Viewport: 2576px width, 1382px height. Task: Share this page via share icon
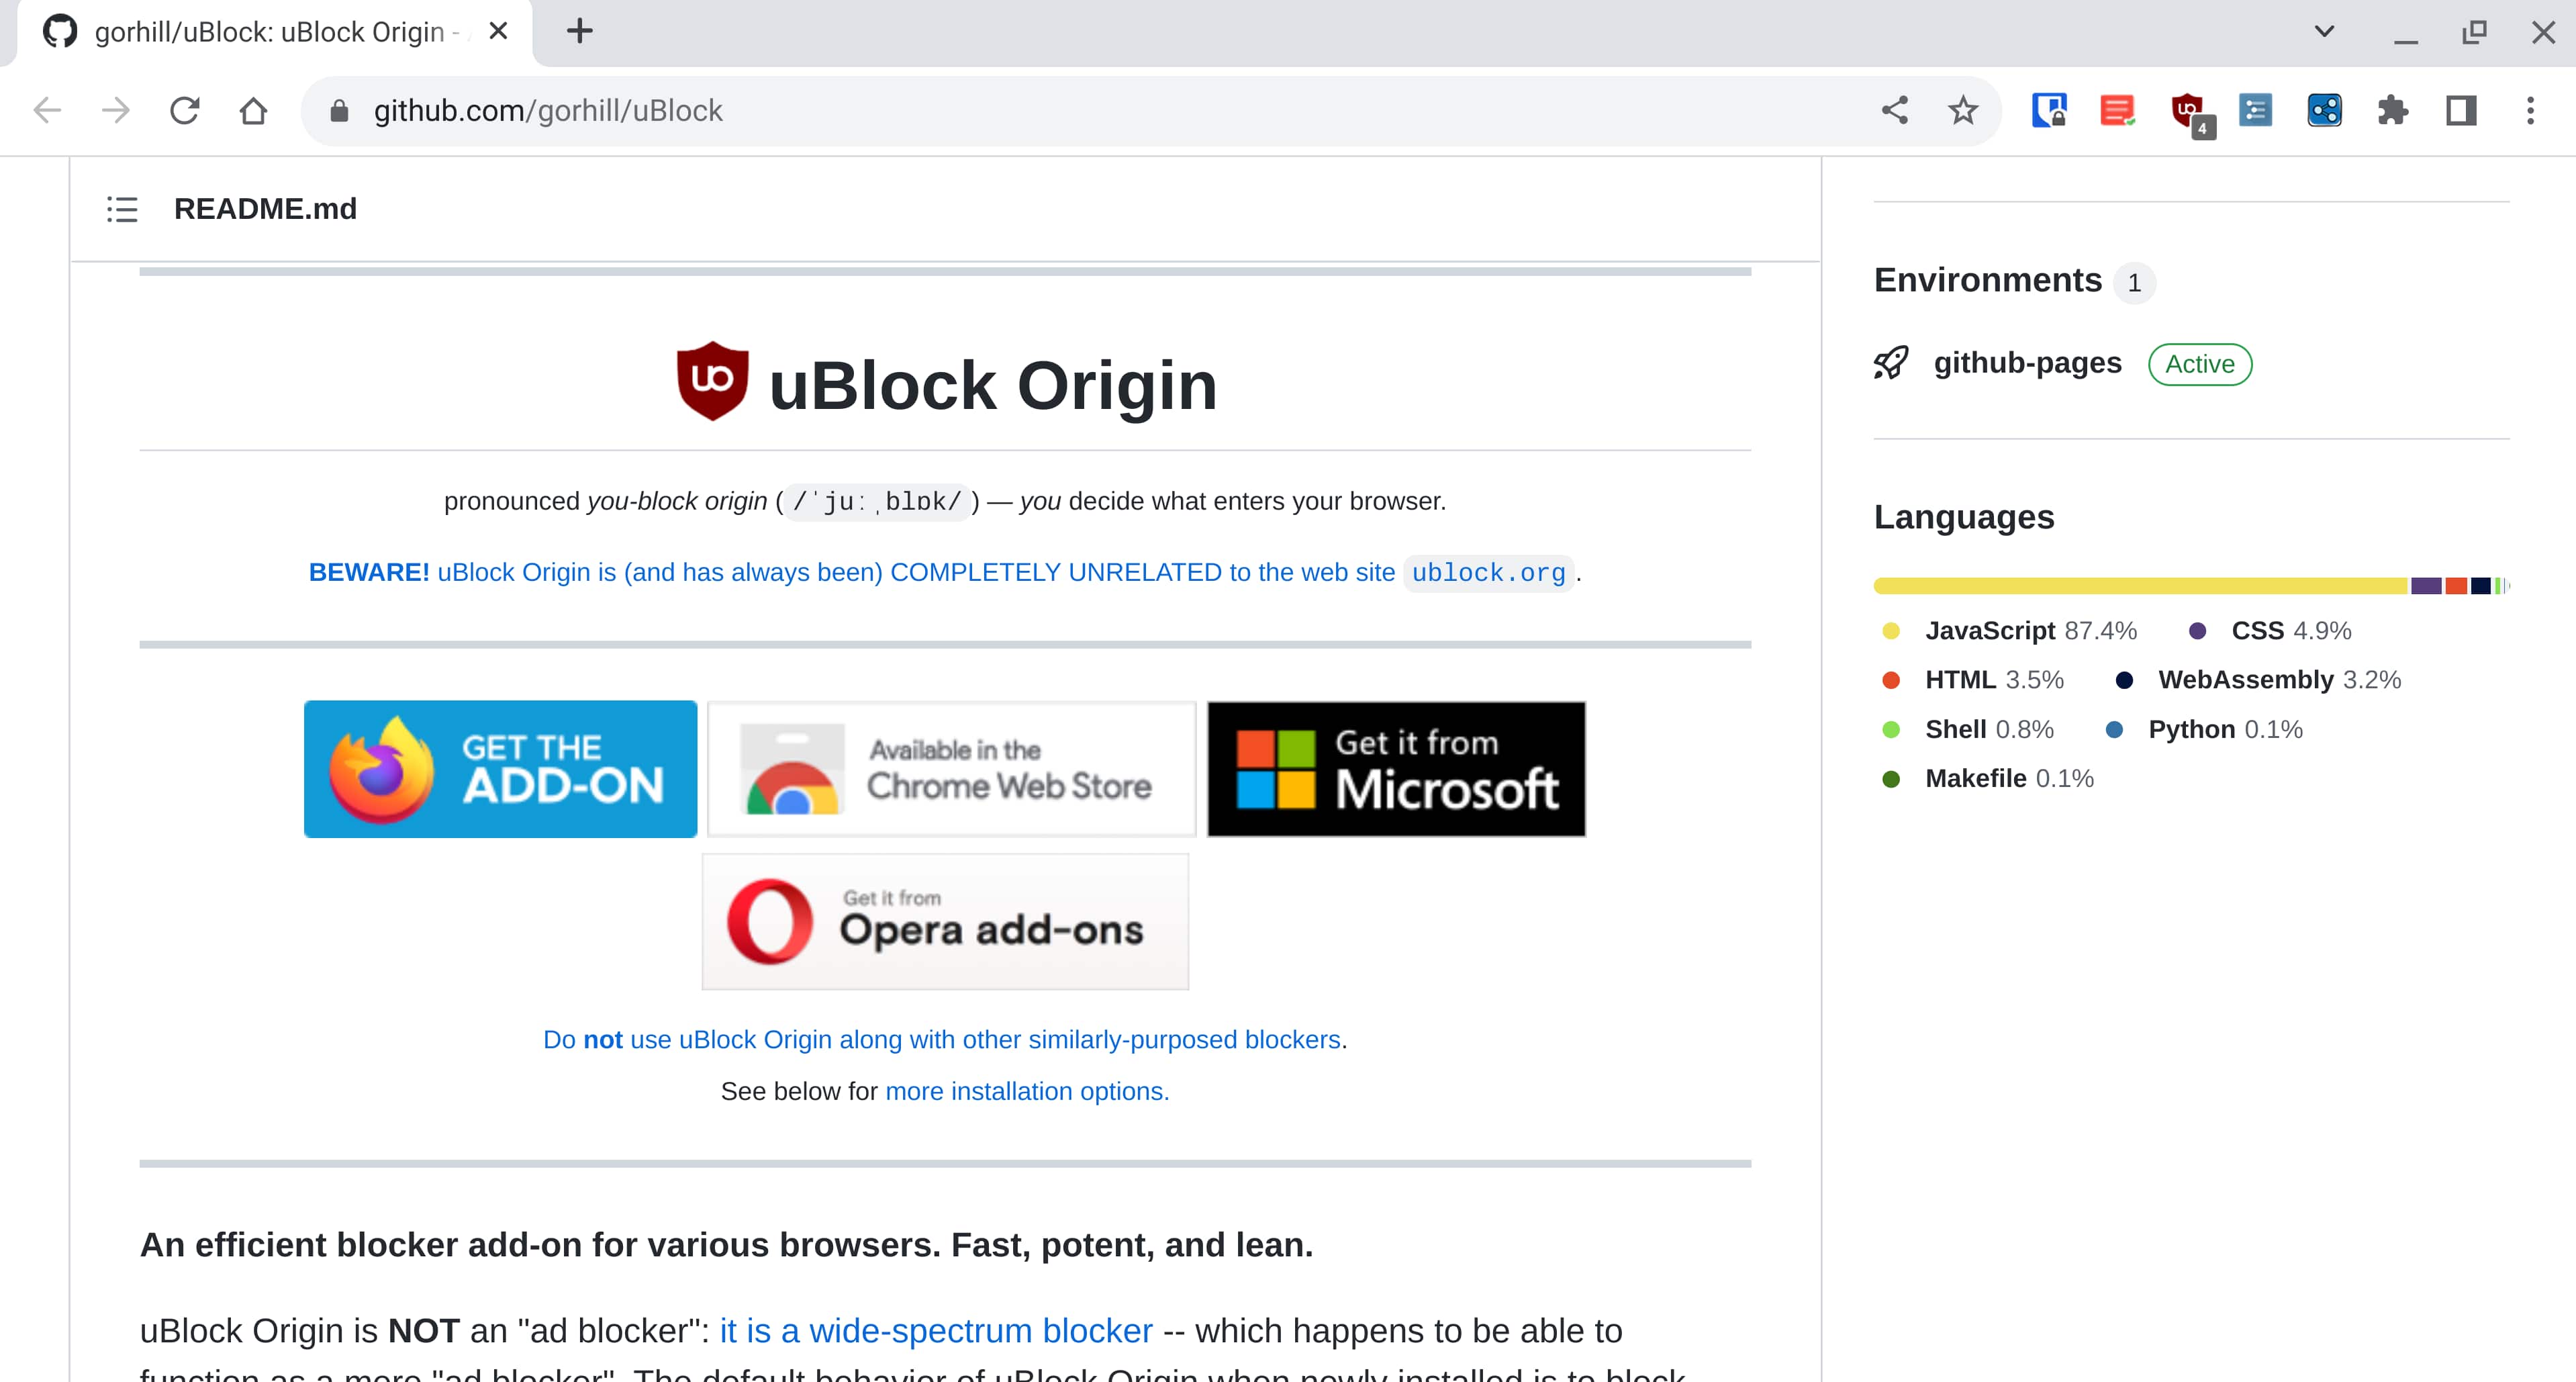pyautogui.click(x=1894, y=110)
